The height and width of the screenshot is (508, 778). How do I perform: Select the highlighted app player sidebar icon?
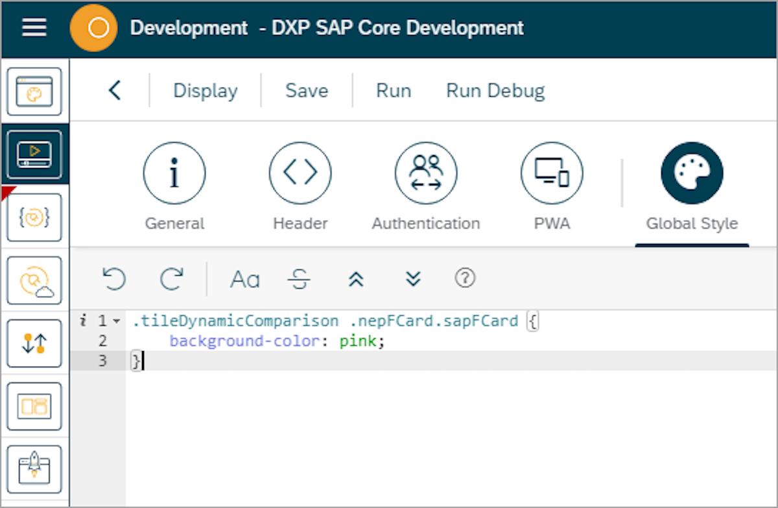coord(34,154)
